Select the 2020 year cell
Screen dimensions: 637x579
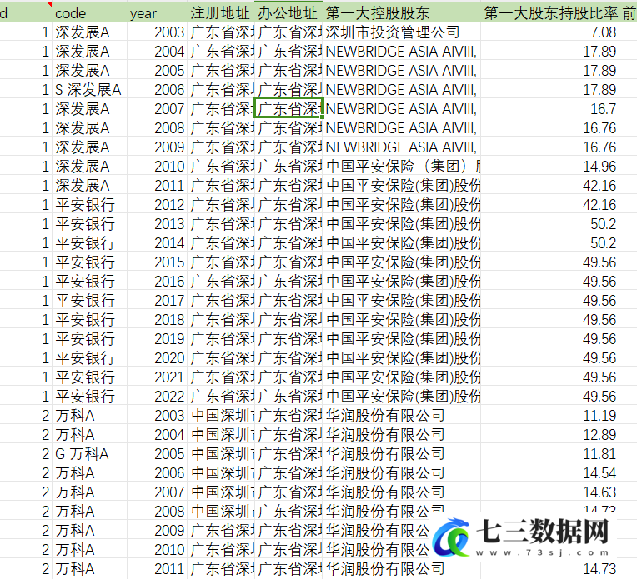(x=158, y=357)
